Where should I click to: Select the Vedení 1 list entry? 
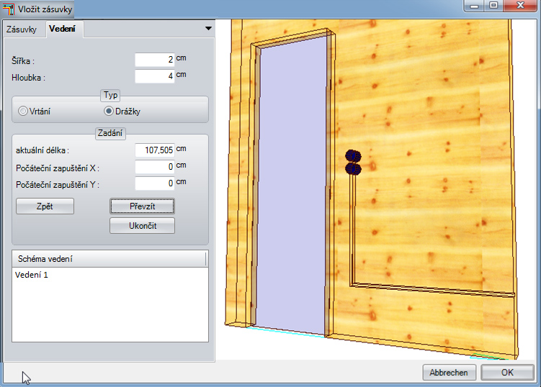click(x=32, y=275)
